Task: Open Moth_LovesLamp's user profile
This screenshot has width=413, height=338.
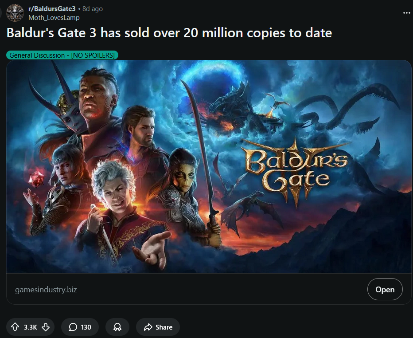Action: tap(54, 17)
